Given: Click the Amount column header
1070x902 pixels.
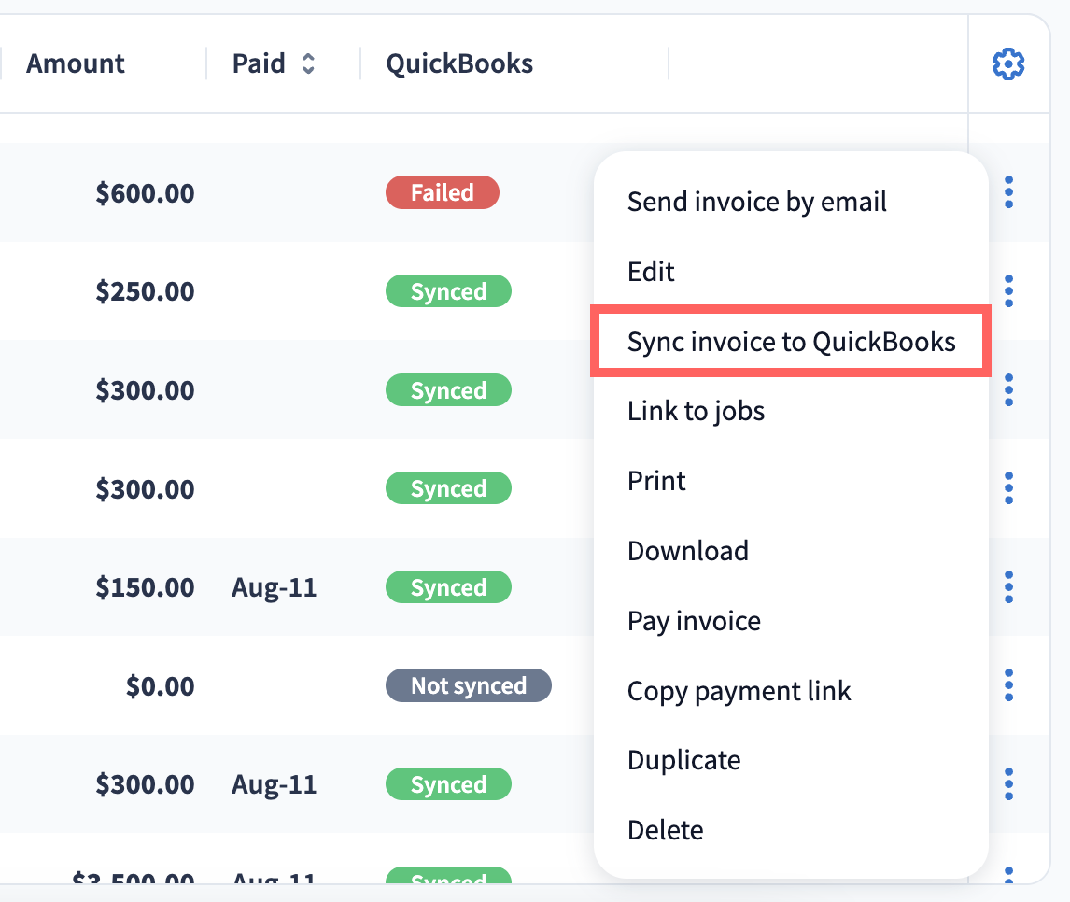Looking at the screenshot, I should point(76,64).
